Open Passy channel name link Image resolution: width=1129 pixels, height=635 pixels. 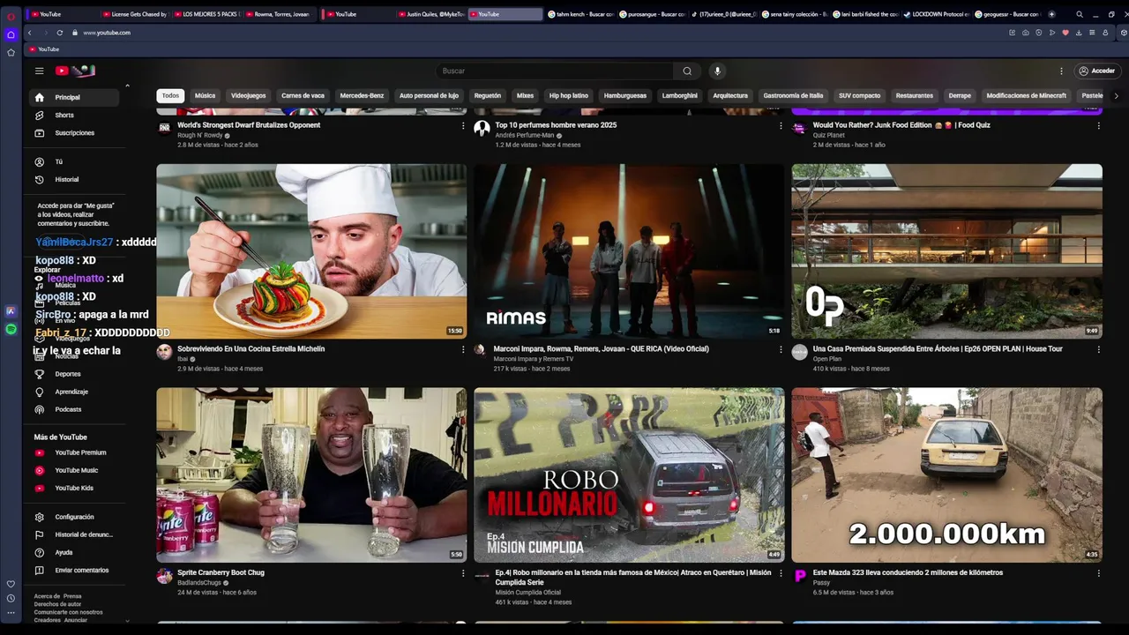(x=821, y=583)
